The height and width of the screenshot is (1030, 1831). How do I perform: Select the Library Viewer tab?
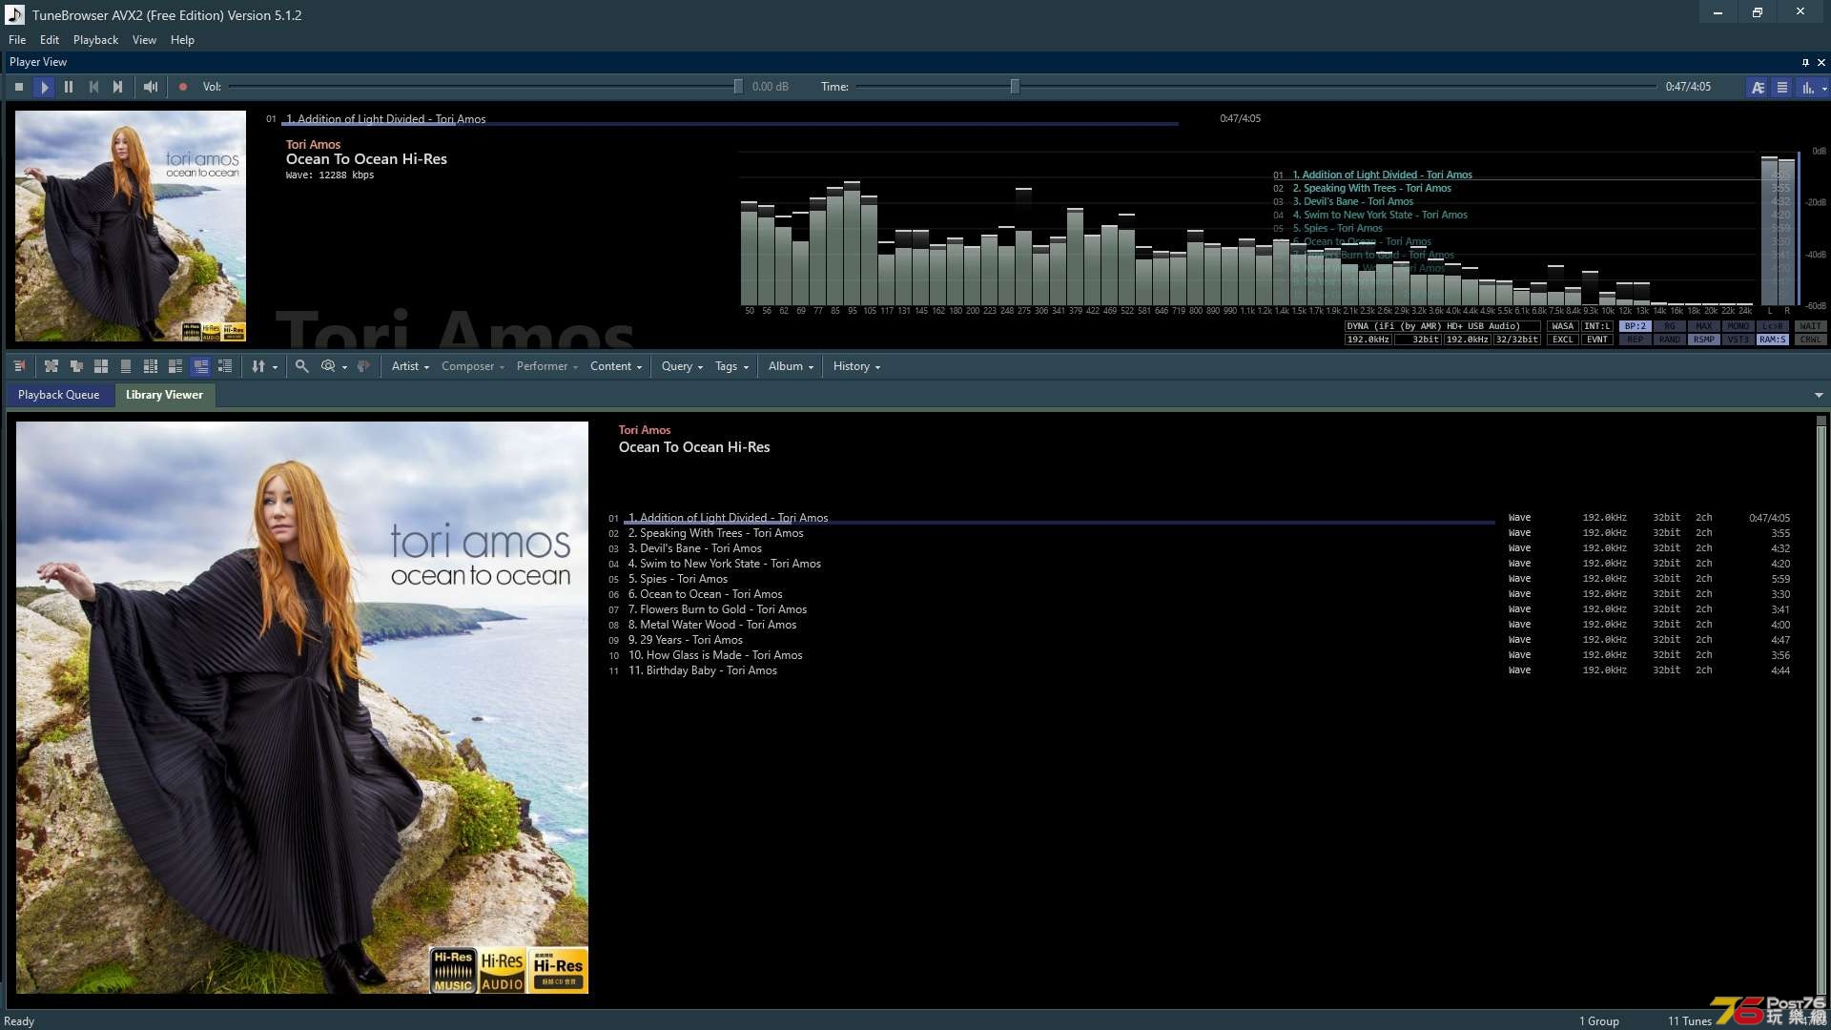[x=164, y=395]
